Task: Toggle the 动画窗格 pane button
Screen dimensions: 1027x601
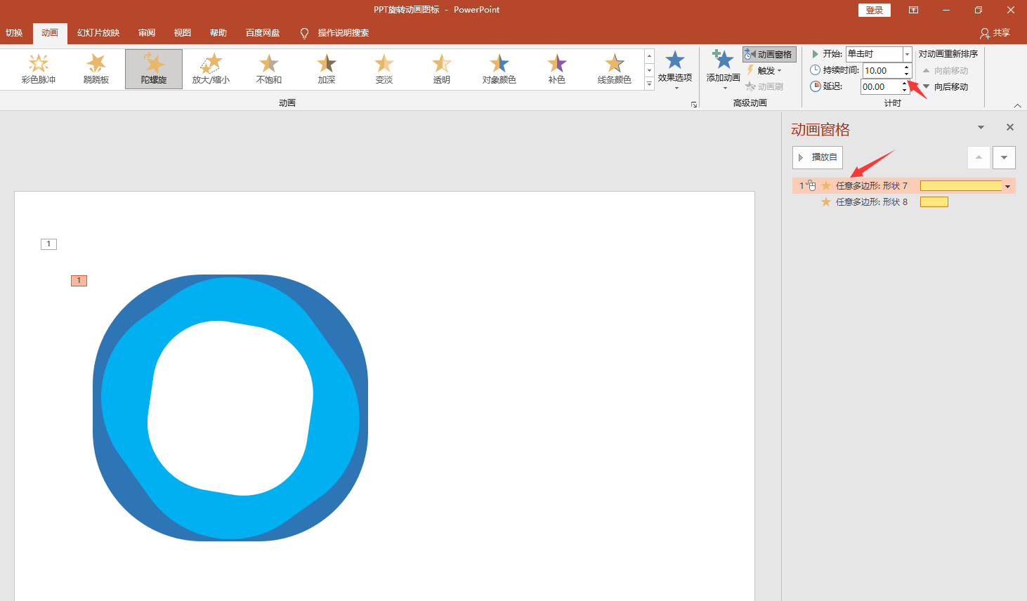Action: point(769,54)
